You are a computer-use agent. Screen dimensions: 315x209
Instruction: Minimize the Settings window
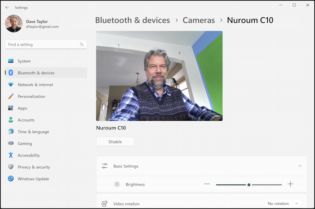281,5
